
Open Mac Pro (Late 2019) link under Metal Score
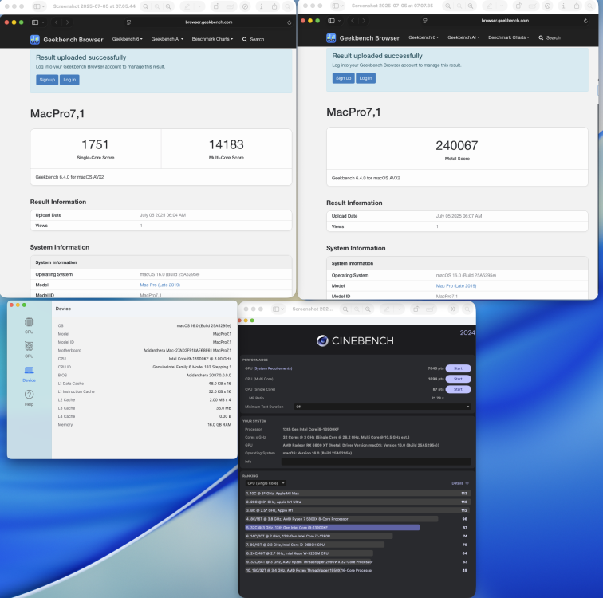[456, 286]
